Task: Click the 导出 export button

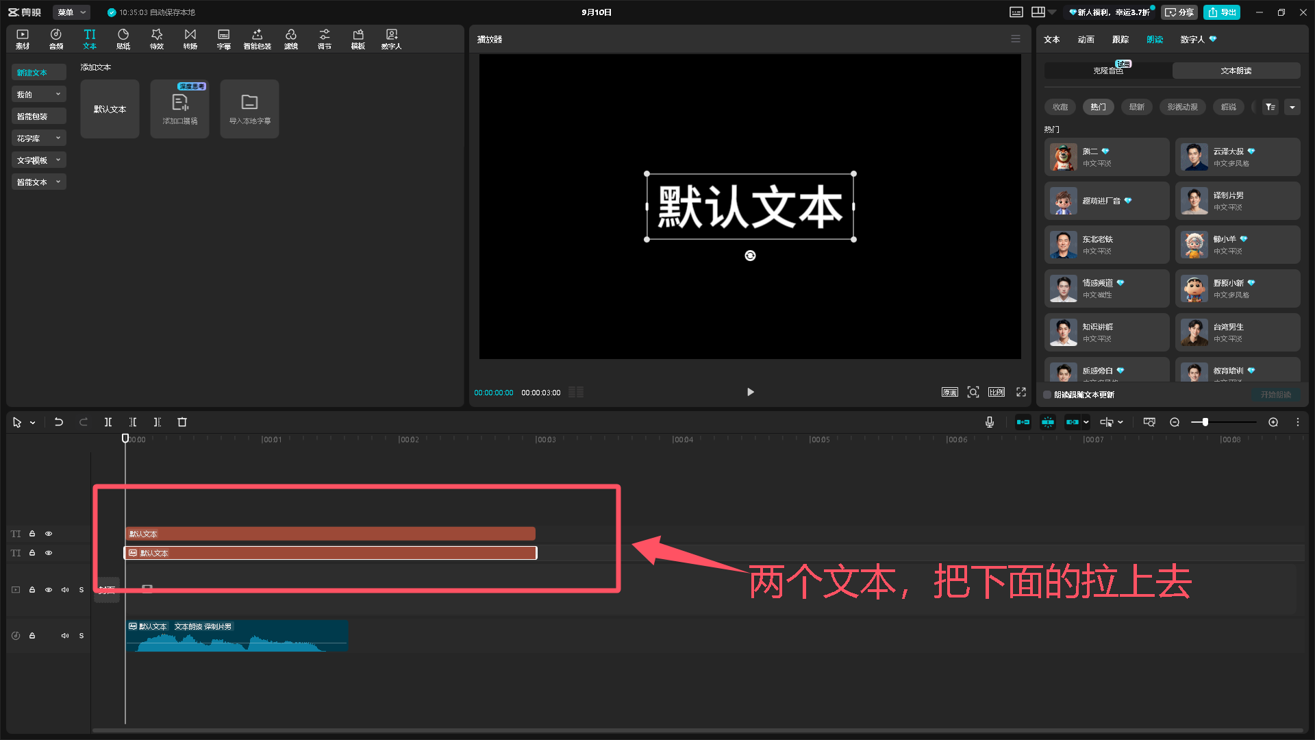Action: click(x=1222, y=12)
